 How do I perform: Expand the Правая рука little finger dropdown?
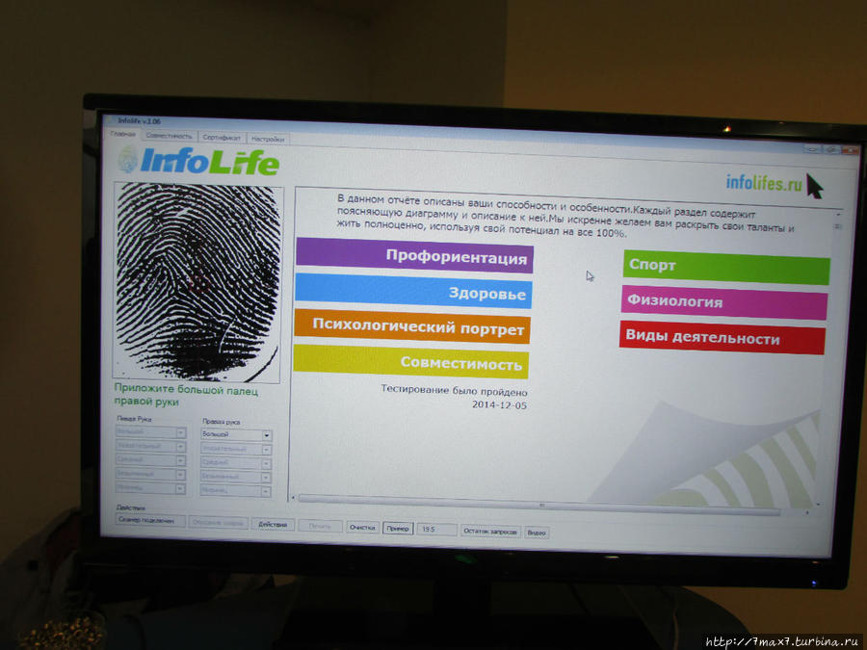(266, 491)
